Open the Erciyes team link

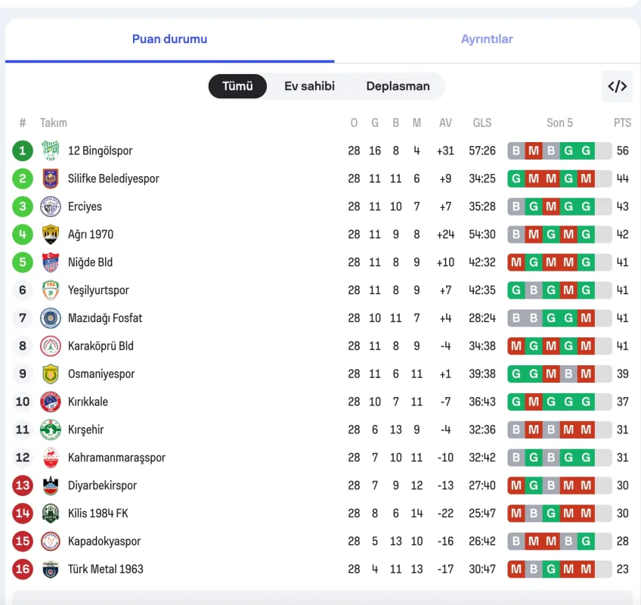pos(85,206)
